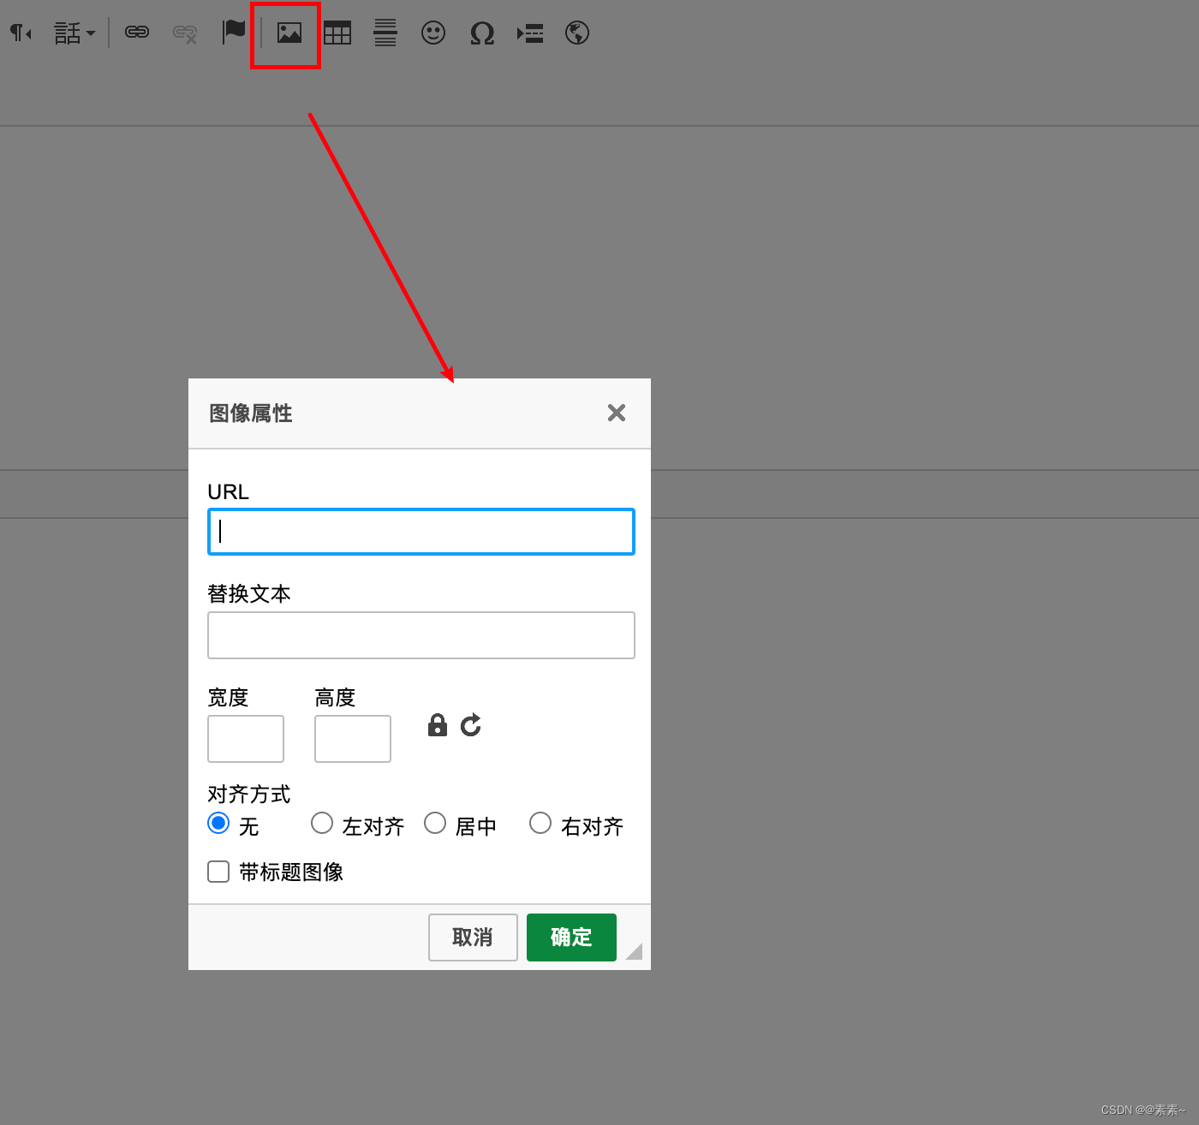The height and width of the screenshot is (1125, 1199).
Task: Click the globe iframe icon
Action: 577,33
